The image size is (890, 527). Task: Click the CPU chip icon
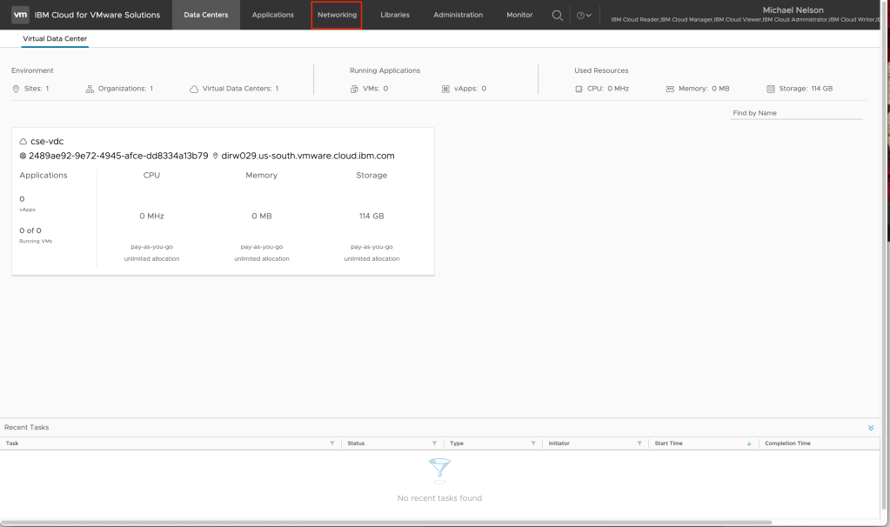click(579, 89)
